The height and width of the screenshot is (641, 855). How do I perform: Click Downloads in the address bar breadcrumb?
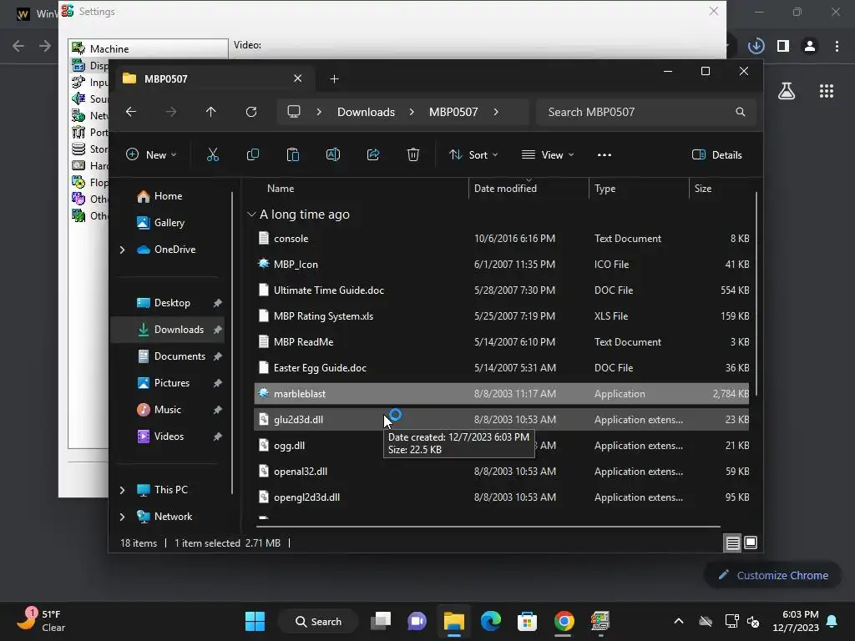pos(366,112)
